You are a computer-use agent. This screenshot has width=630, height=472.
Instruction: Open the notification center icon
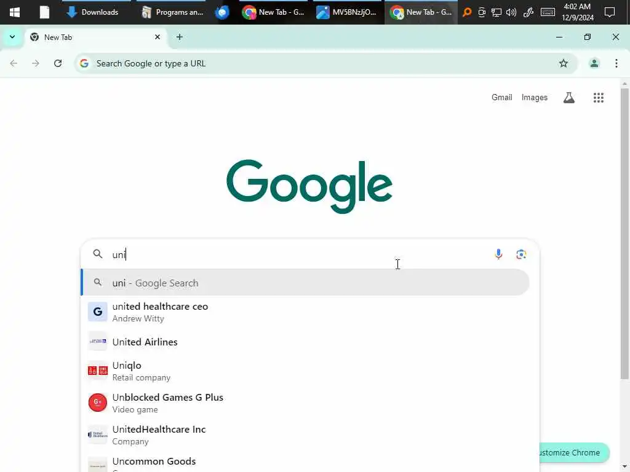[610, 12]
